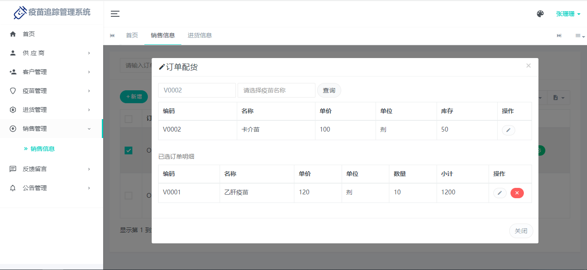Click edit pencil icon in 乙肝疫苗 row
Viewport: 587px width, 270px height.
click(500, 193)
